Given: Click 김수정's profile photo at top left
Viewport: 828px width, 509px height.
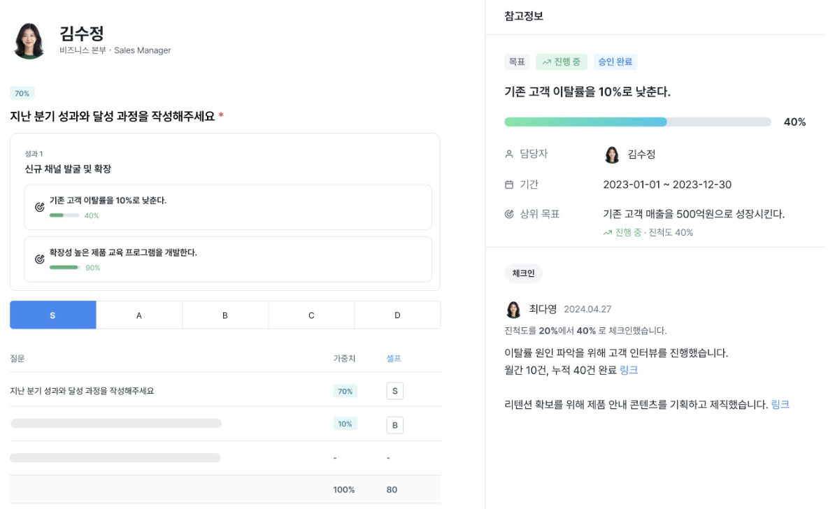Looking at the screenshot, I should [x=29, y=40].
